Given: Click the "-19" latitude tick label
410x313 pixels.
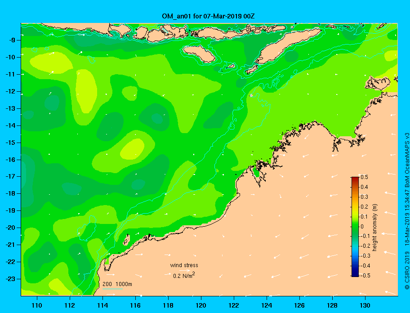Looking at the screenshot, I should (x=10, y=211).
